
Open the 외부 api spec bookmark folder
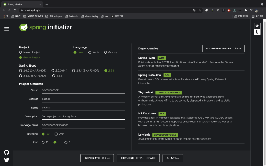pyautogui.click(x=54, y=16)
